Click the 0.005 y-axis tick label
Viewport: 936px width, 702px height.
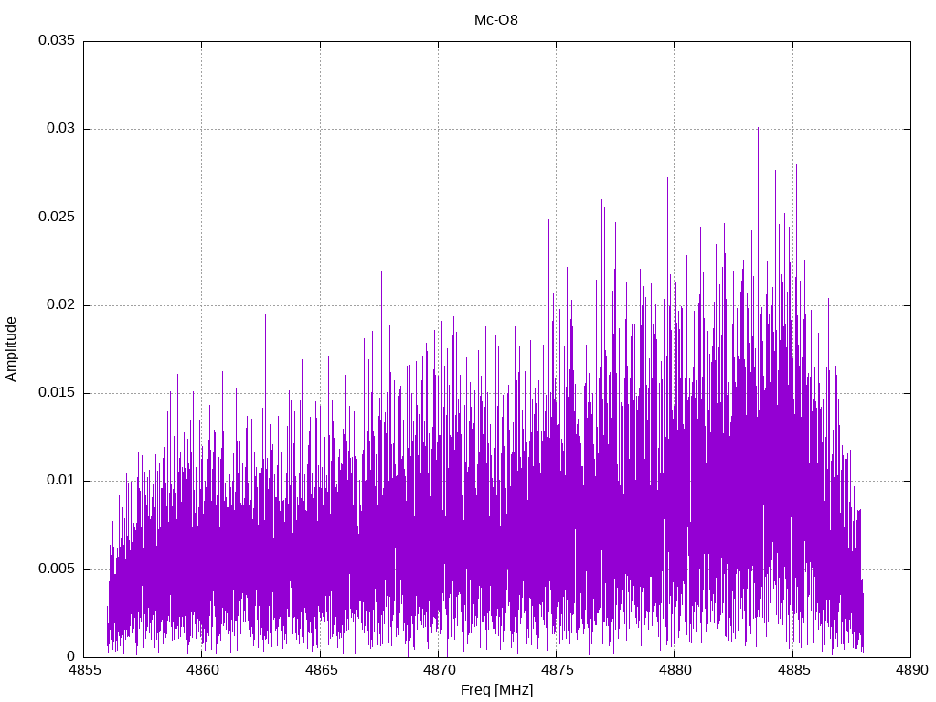tap(56, 569)
